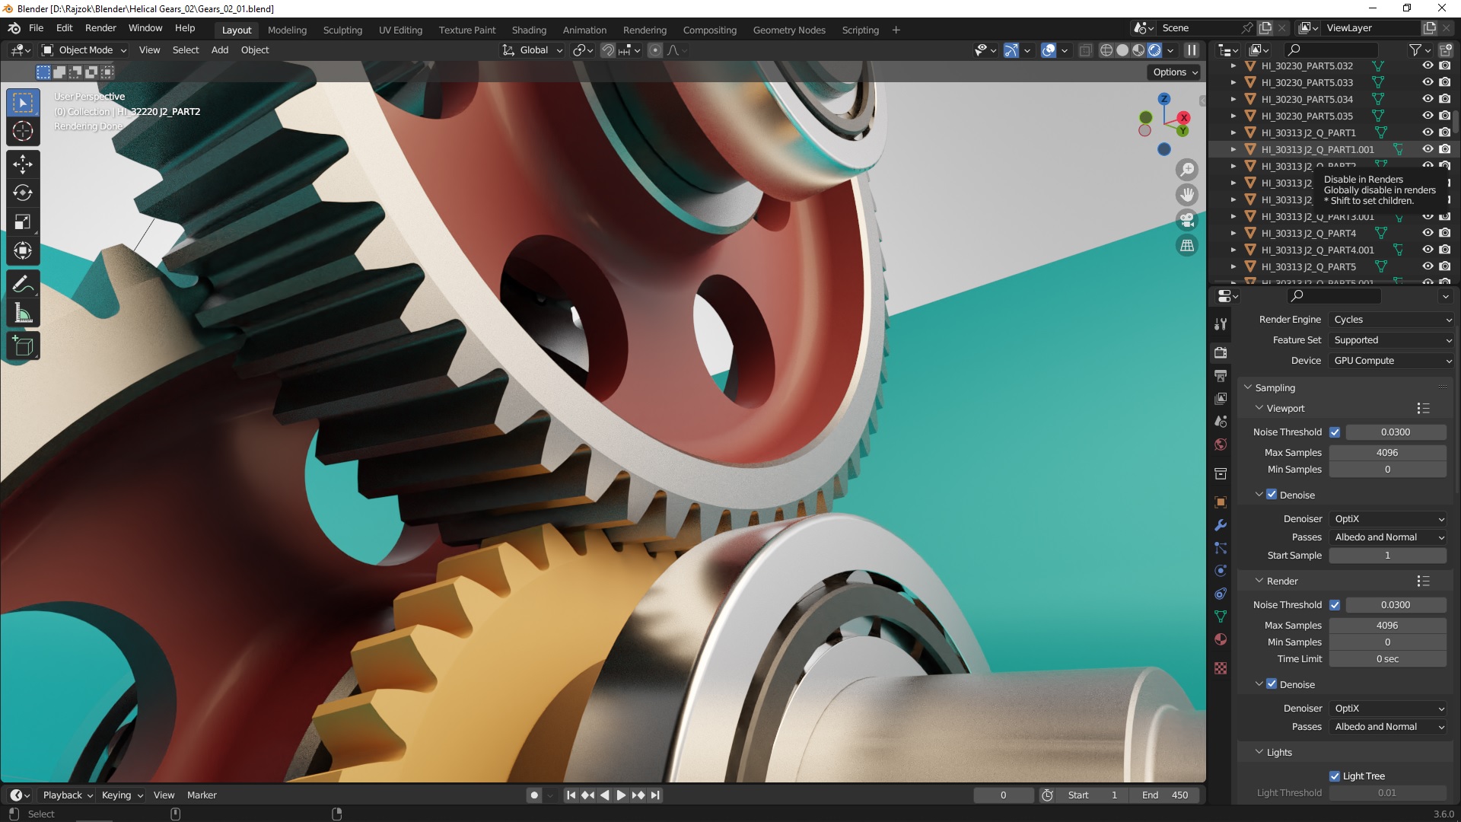Select the Scale tool
The image size is (1461, 822).
pos(23,221)
